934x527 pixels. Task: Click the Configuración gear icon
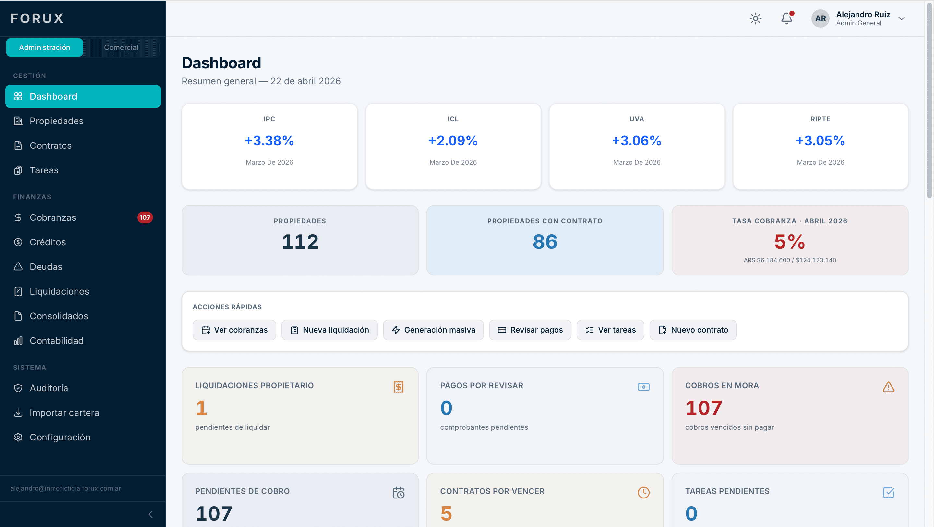[18, 438]
